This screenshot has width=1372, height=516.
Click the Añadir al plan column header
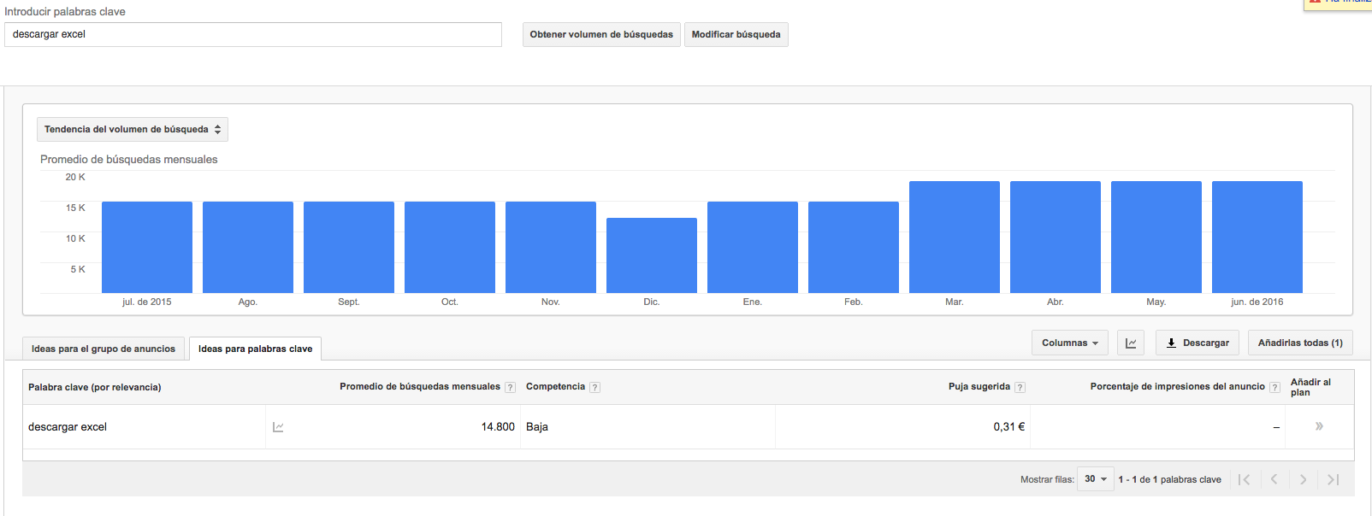pos(1310,387)
